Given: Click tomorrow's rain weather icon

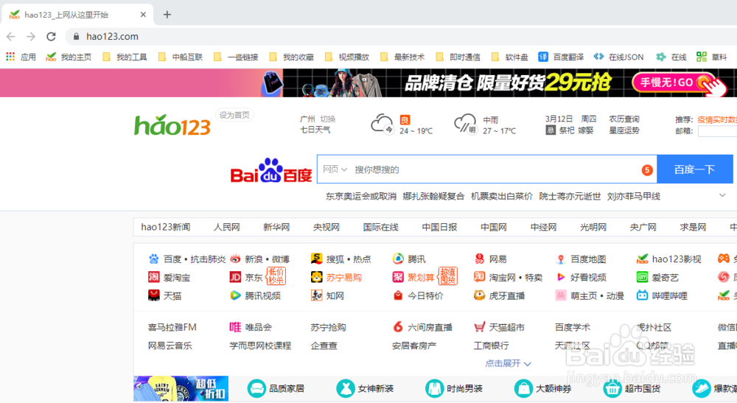Looking at the screenshot, I should [x=465, y=124].
